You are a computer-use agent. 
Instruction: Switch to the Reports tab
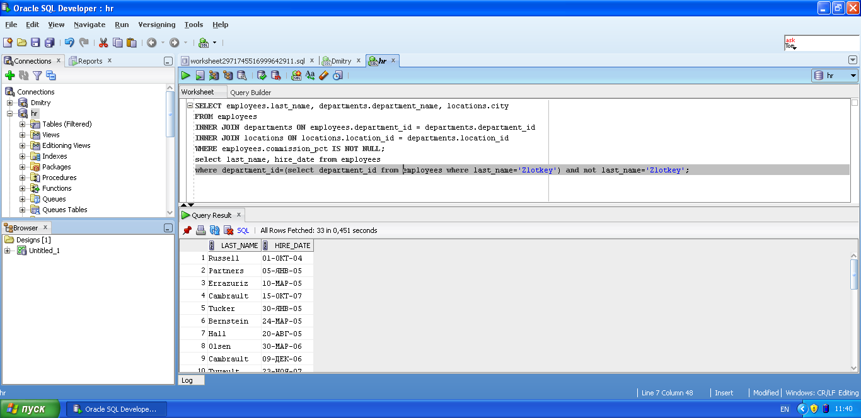click(90, 61)
